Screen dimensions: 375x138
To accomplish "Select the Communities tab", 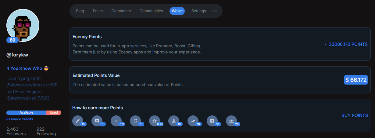I will [x=151, y=11].
